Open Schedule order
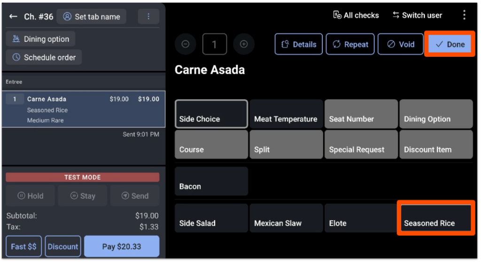This screenshot has width=481, height=262. click(x=44, y=57)
